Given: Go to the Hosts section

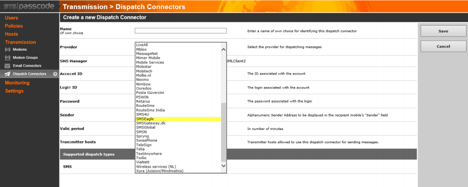Looking at the screenshot, I should (x=11, y=34).
